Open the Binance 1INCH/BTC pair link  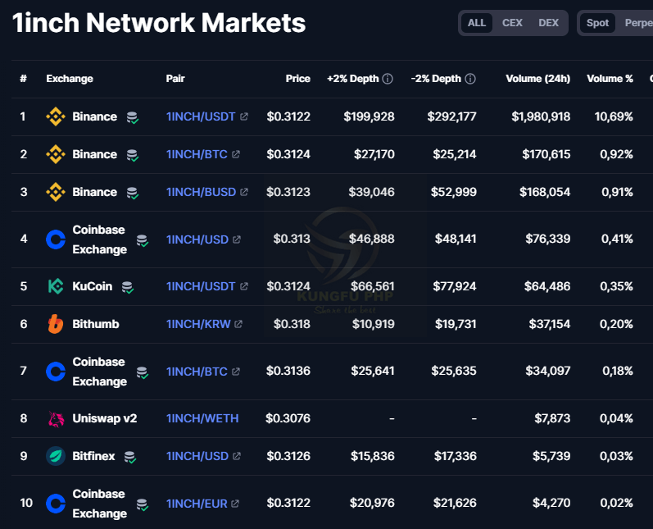pyautogui.click(x=197, y=154)
